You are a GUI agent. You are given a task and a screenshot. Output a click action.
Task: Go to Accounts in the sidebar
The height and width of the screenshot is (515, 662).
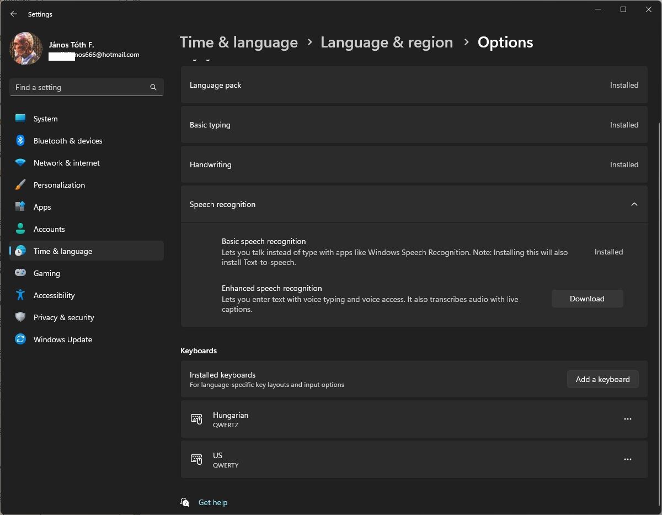(49, 229)
